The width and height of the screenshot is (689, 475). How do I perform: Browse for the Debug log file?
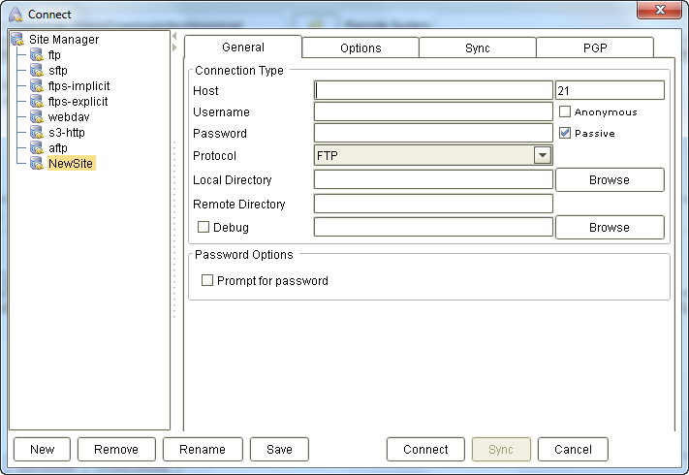pos(610,227)
